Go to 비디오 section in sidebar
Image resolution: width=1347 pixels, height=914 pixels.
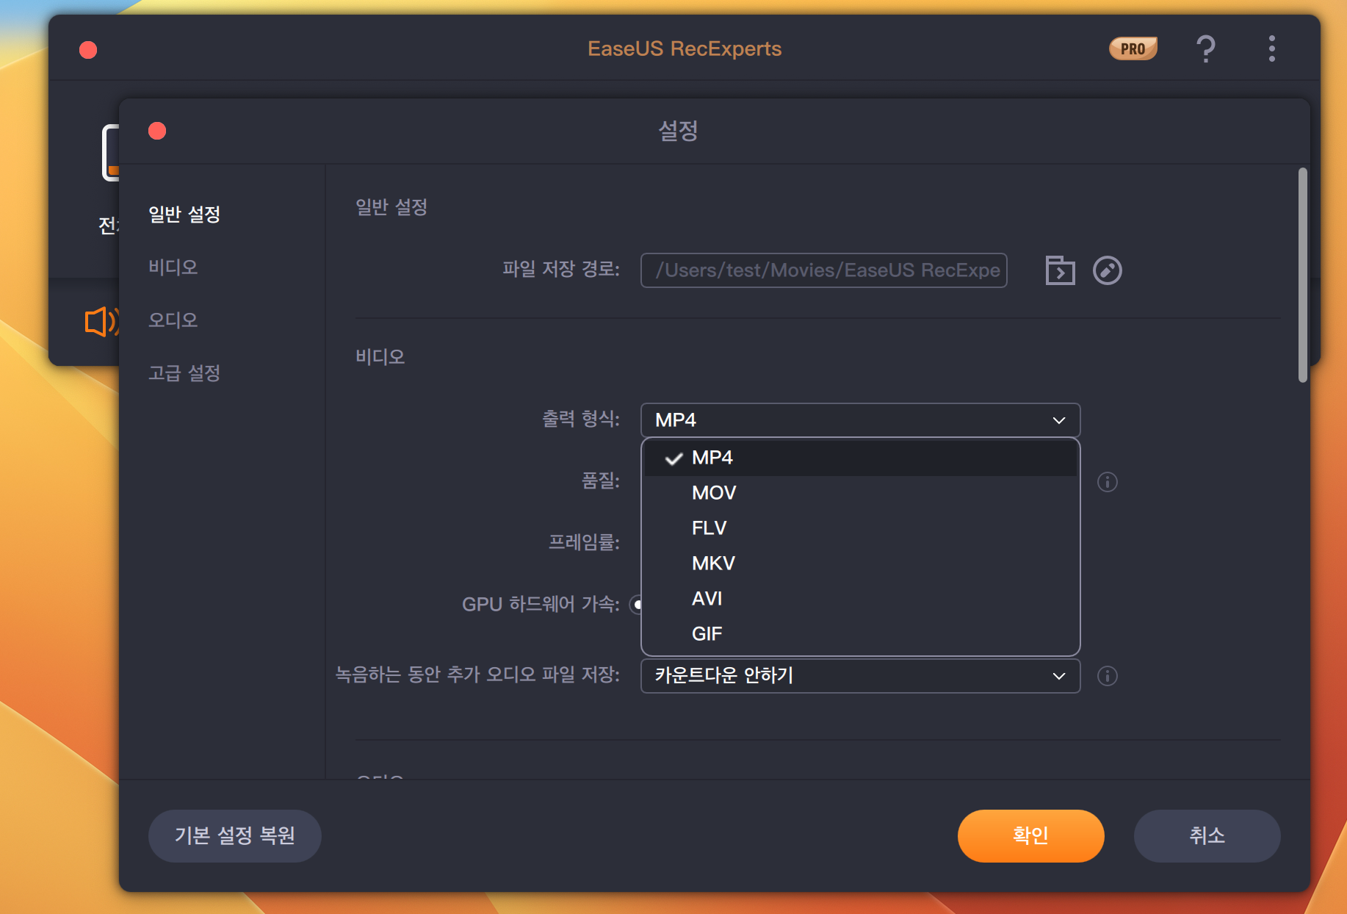[x=173, y=267]
